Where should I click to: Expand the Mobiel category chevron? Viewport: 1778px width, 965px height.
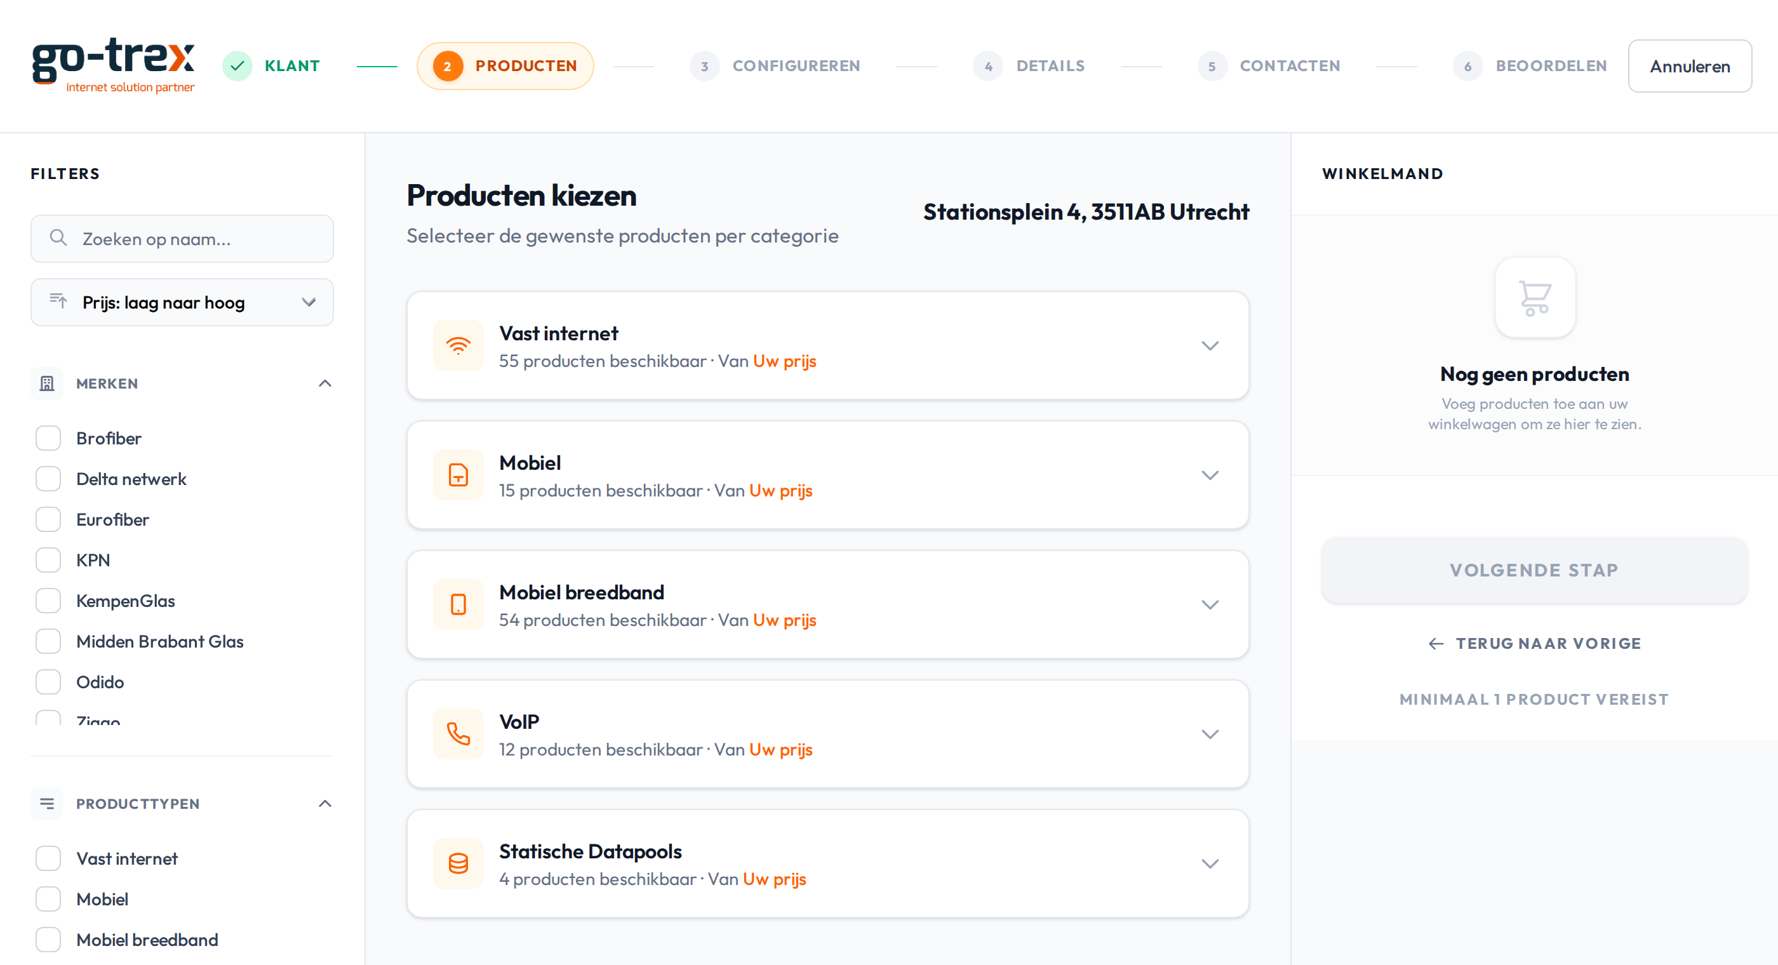[x=1210, y=476]
